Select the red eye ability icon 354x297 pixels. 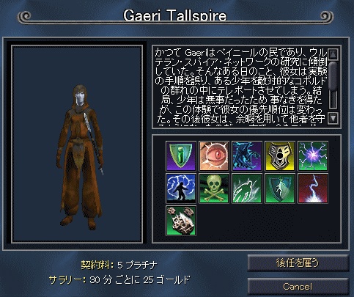tap(214, 156)
